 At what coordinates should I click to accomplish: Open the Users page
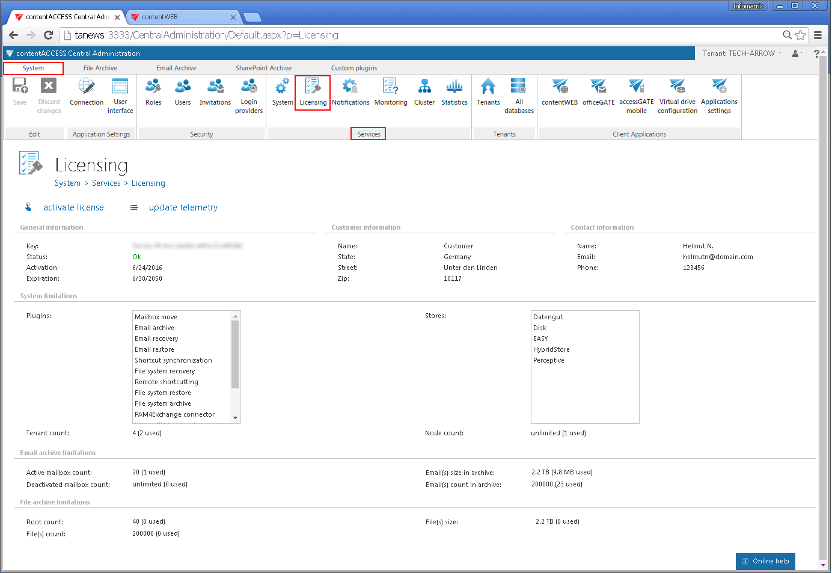coord(183,91)
